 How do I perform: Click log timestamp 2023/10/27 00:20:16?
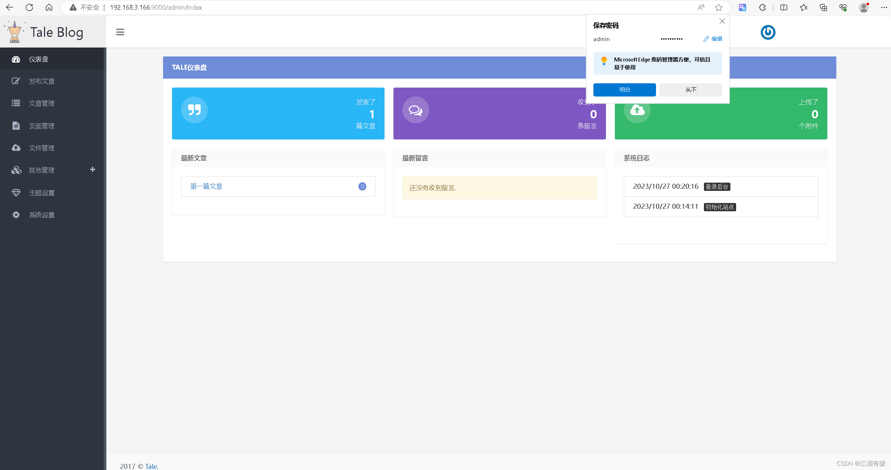[x=666, y=186]
